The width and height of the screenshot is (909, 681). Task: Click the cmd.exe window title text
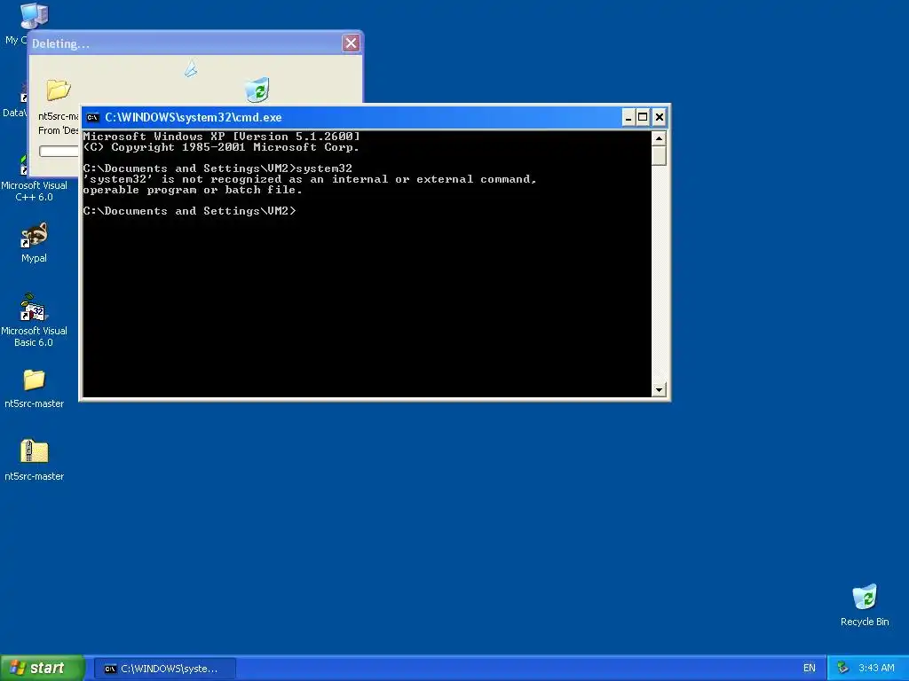point(193,118)
